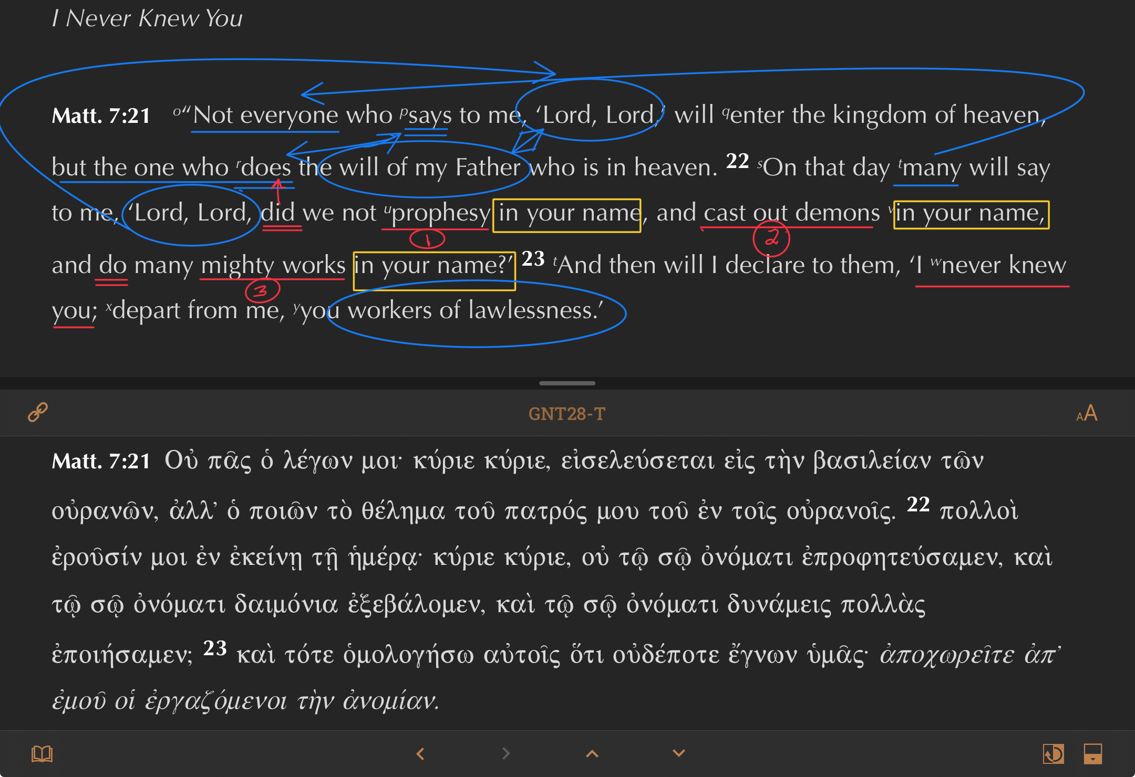Image resolution: width=1135 pixels, height=777 pixels.
Task: Open the history clock icon
Action: click(1054, 754)
